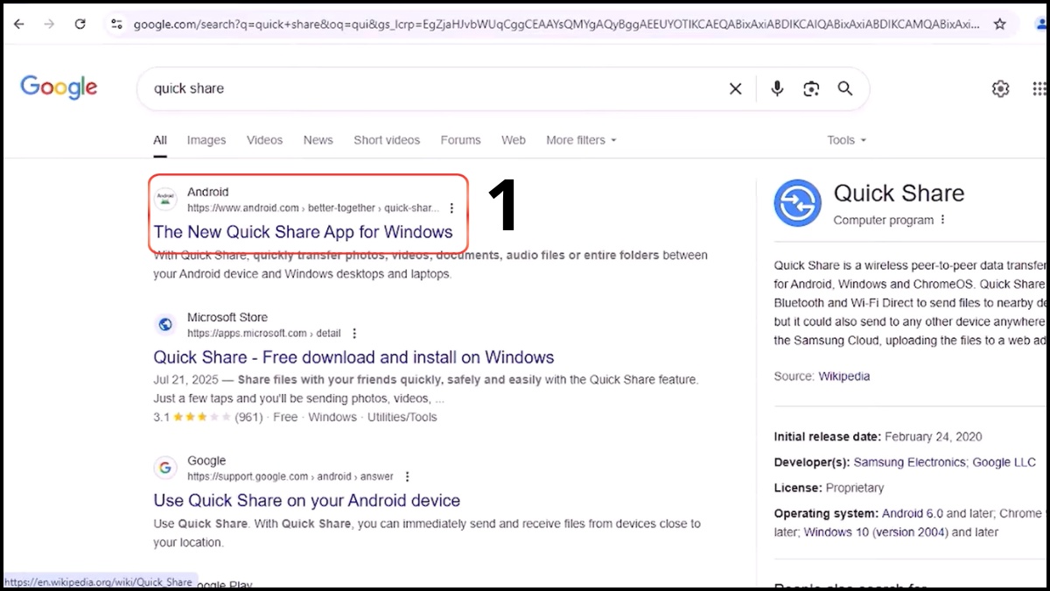
Task: Click the Microsoft Store site name
Action: [x=227, y=317]
